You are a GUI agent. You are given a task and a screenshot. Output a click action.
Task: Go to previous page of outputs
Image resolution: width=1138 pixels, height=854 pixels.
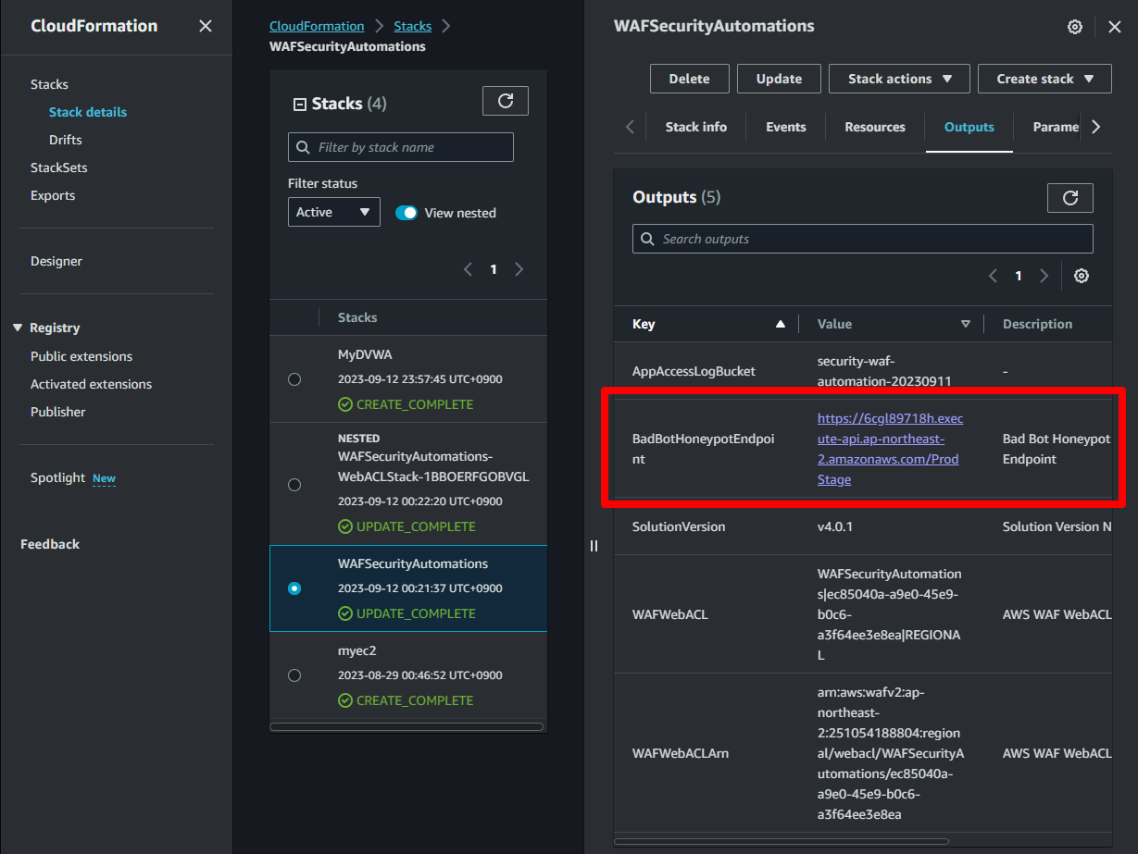[993, 276]
